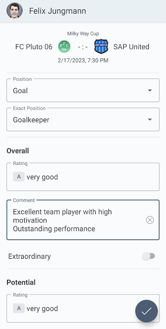Image resolution: width=166 pixels, height=329 pixels.
Task: Click the Overall Rating very good field
Action: pyautogui.click(x=83, y=177)
